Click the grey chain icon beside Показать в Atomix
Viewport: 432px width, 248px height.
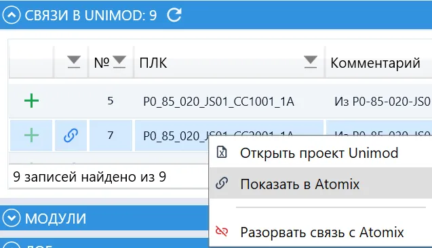tap(222, 183)
